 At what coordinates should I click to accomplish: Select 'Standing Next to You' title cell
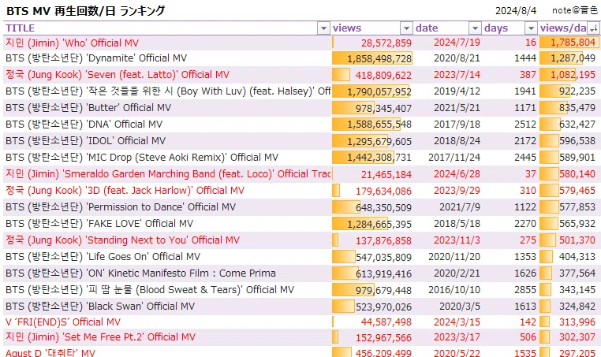(122, 240)
